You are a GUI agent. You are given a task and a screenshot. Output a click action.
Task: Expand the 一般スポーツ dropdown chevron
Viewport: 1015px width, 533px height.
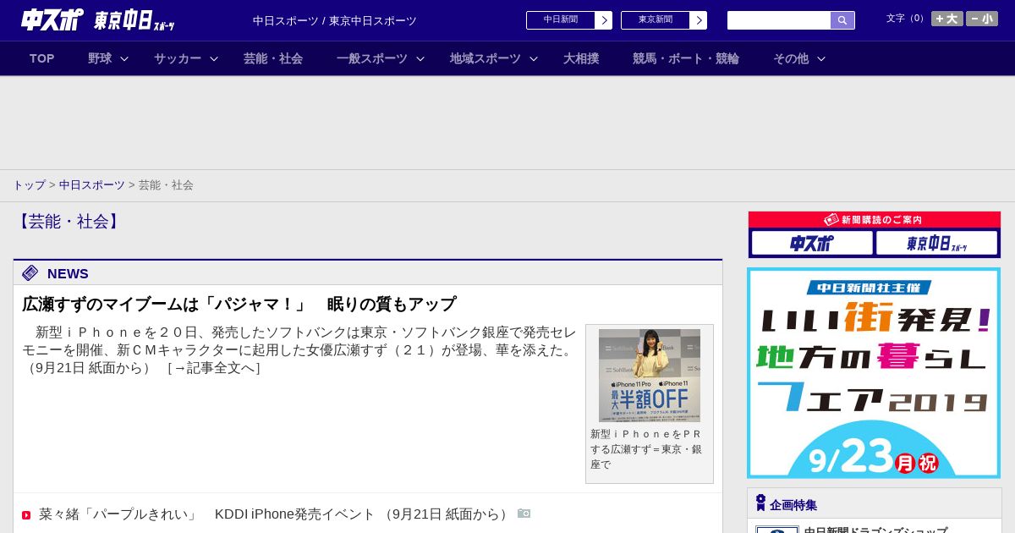click(420, 58)
